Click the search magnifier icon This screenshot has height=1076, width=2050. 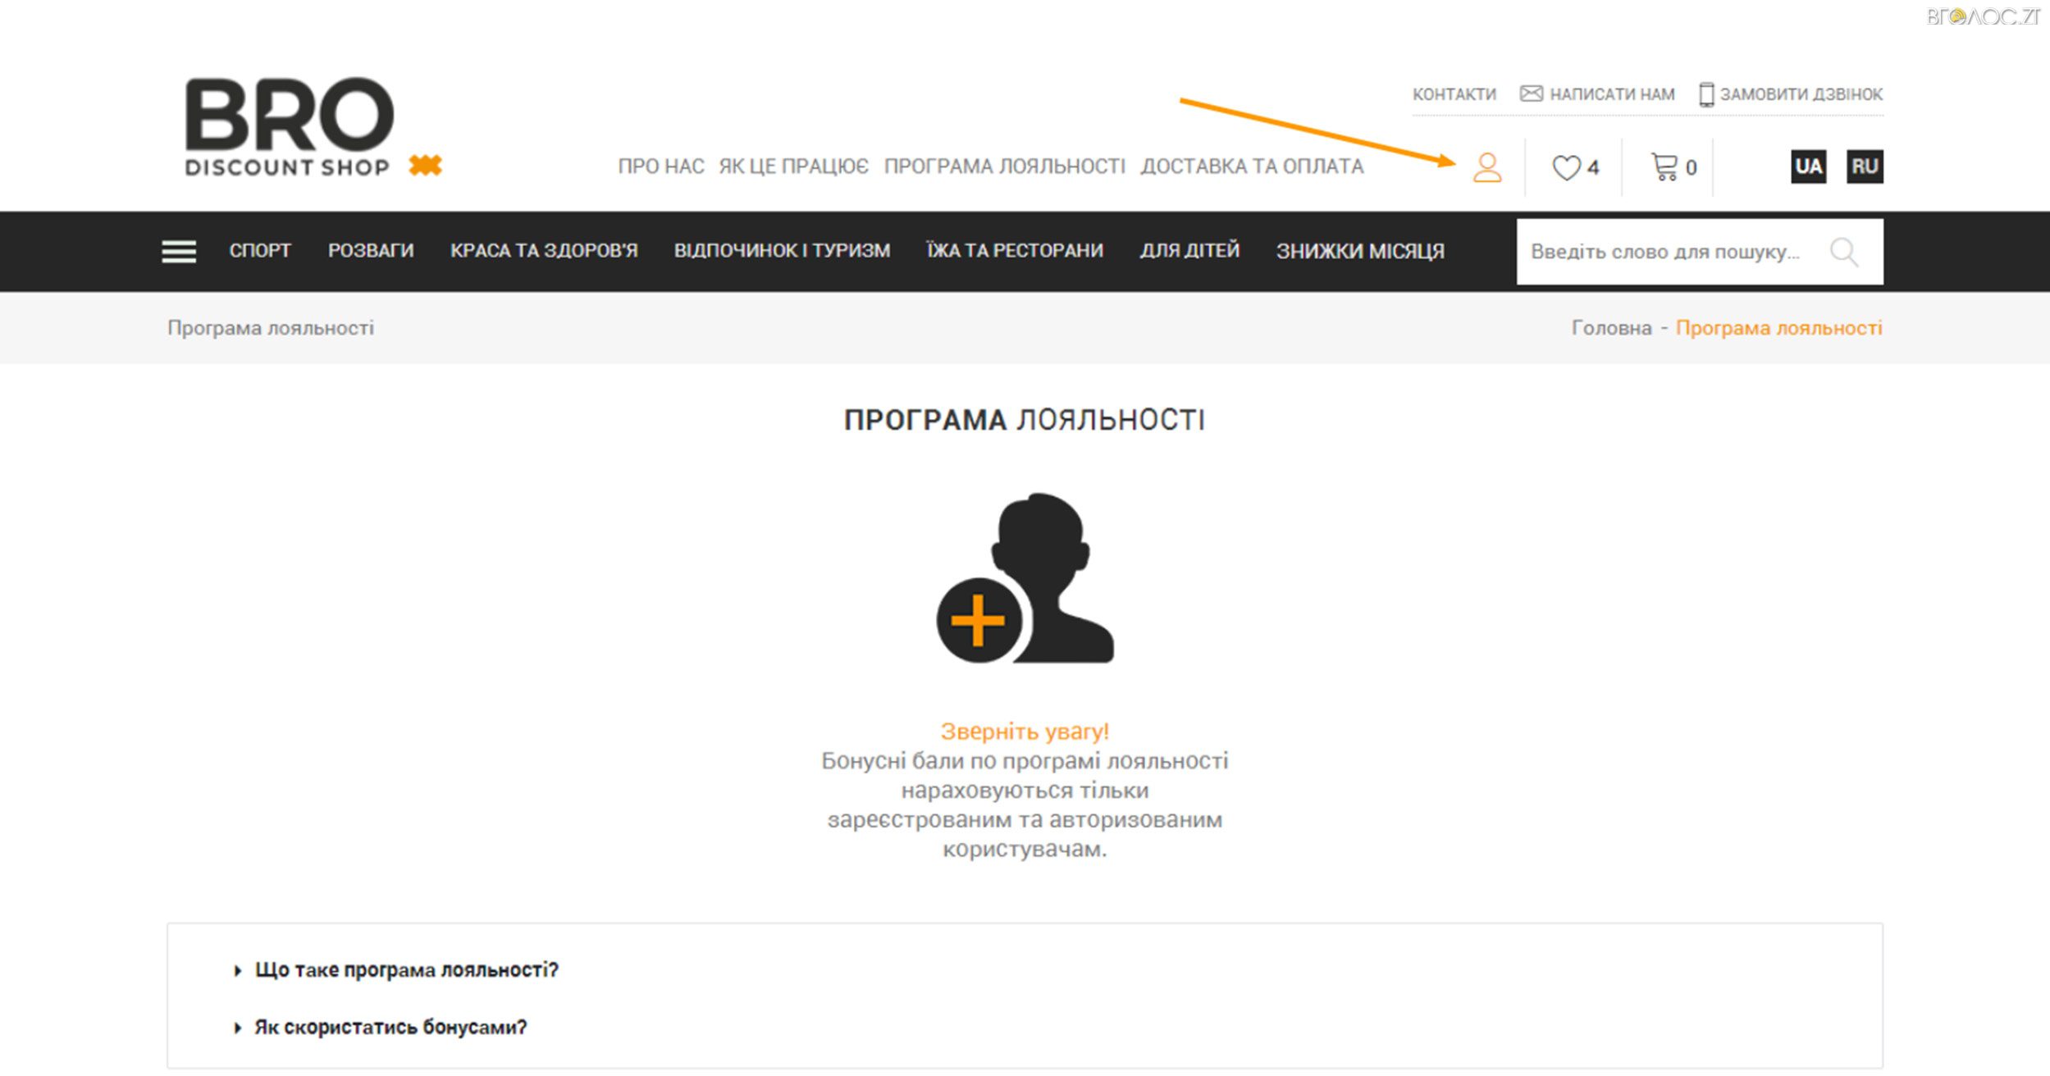(x=1843, y=252)
